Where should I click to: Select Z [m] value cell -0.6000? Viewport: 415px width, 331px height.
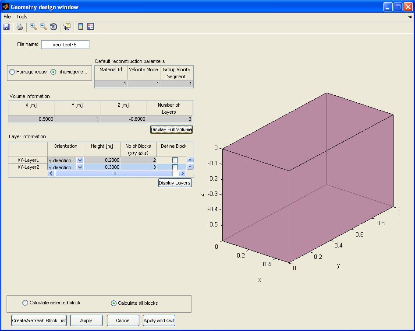(x=123, y=119)
